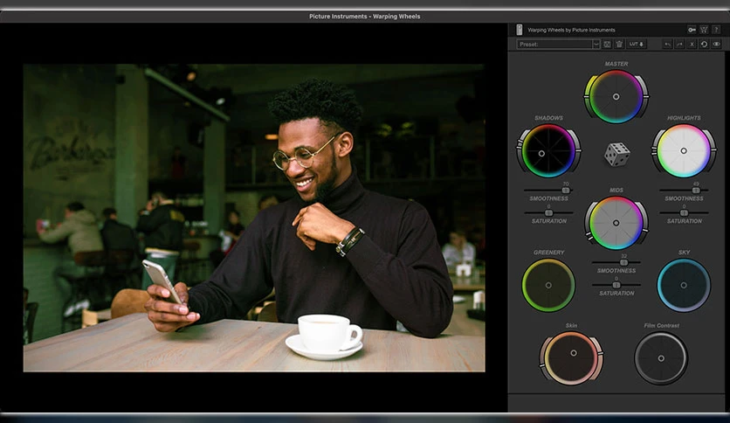Click the Picture Instruments logo icon
This screenshot has width=730, height=423.
[x=520, y=30]
